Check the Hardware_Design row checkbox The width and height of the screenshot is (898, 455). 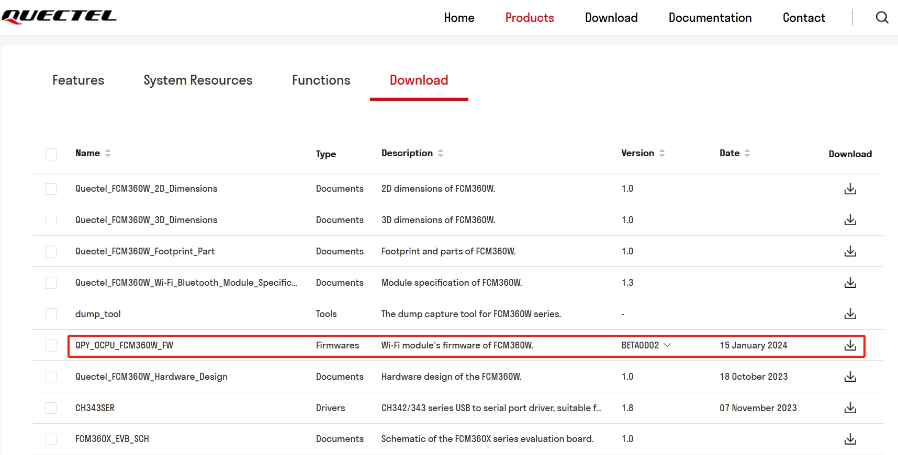51,377
